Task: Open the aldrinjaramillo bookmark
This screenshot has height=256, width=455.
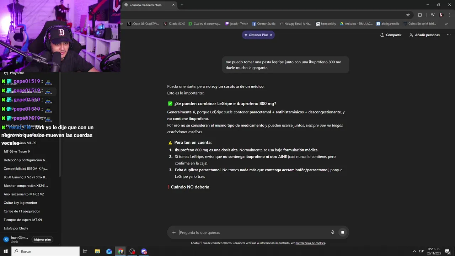Action: click(388, 24)
